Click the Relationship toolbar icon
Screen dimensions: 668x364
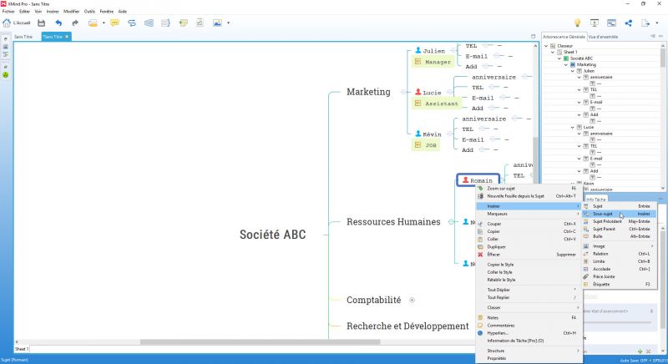coord(132,23)
